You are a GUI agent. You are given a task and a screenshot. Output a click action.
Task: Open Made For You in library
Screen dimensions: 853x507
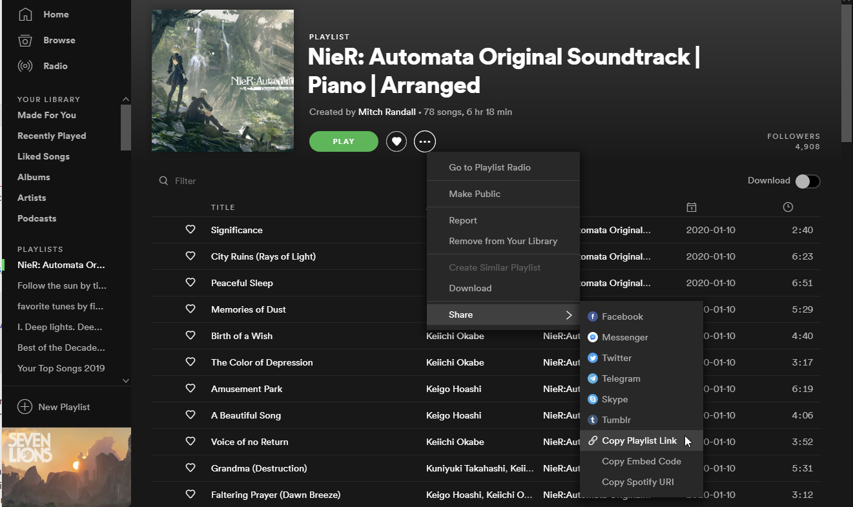point(46,115)
